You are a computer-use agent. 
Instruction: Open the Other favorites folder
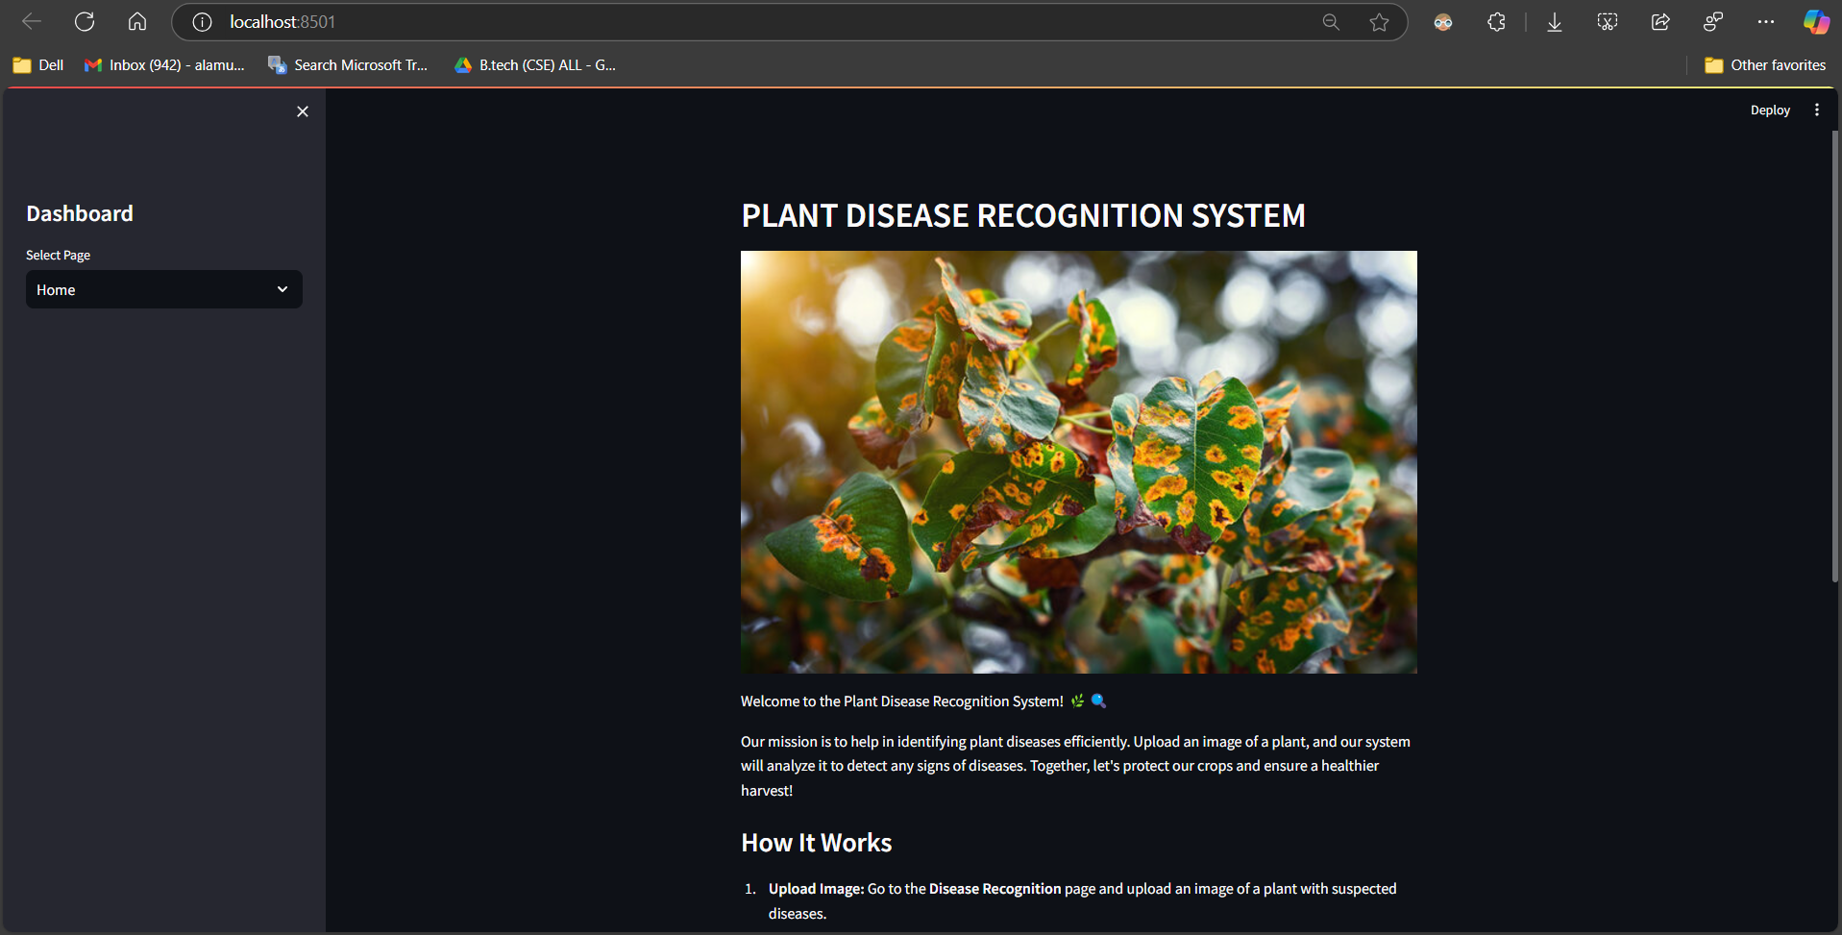(x=1765, y=65)
